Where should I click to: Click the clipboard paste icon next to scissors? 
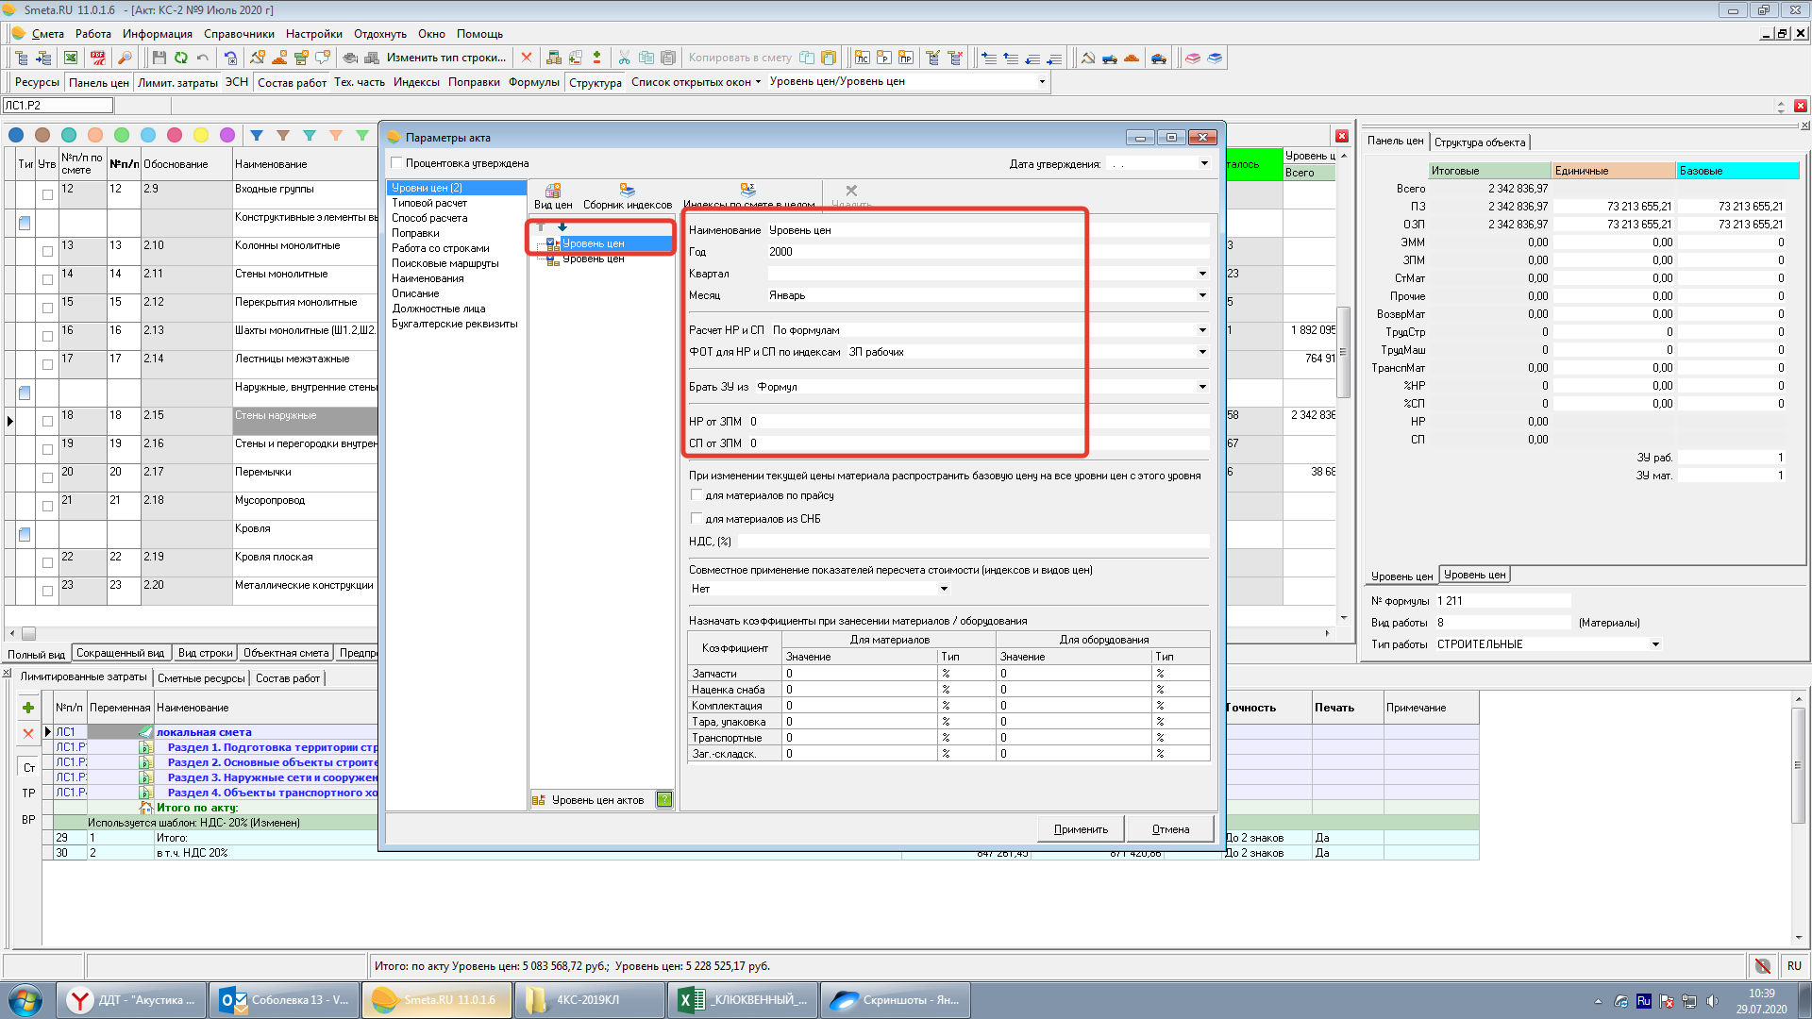pos(668,58)
